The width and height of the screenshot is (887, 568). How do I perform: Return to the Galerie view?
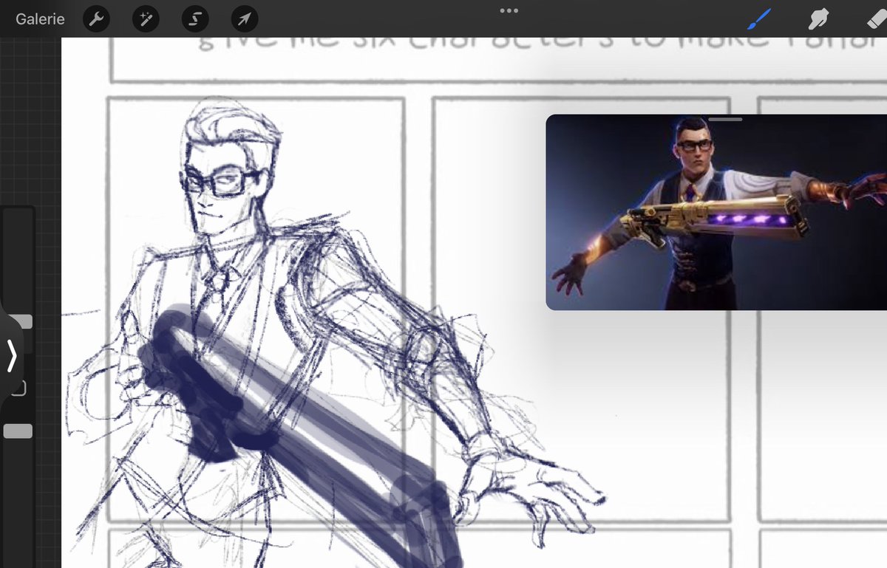click(40, 19)
